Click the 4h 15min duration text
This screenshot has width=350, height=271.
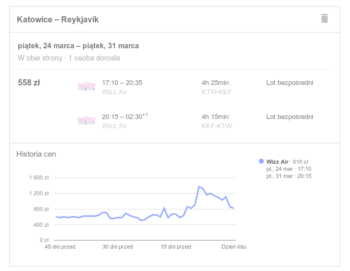215,116
